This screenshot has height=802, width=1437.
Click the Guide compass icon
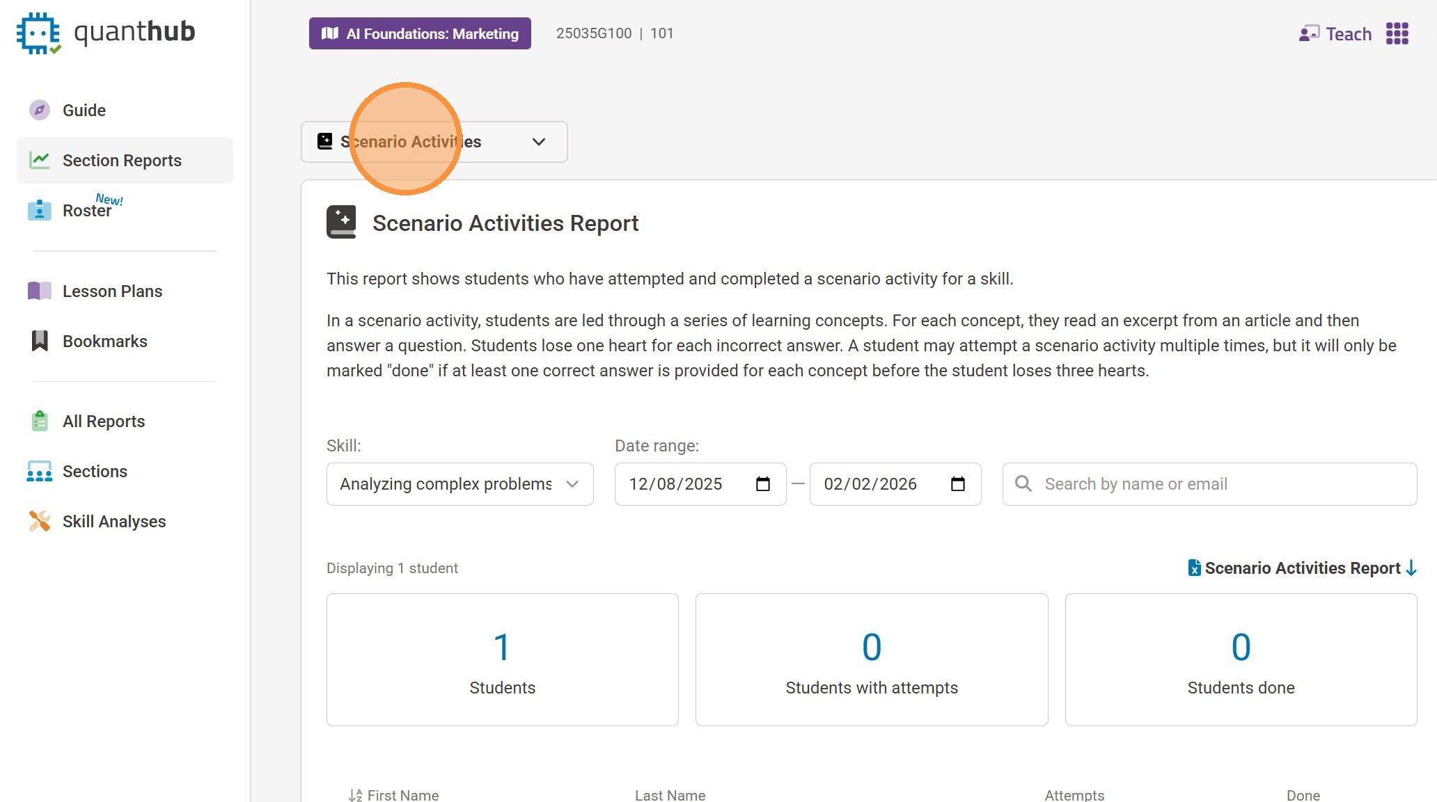40,110
